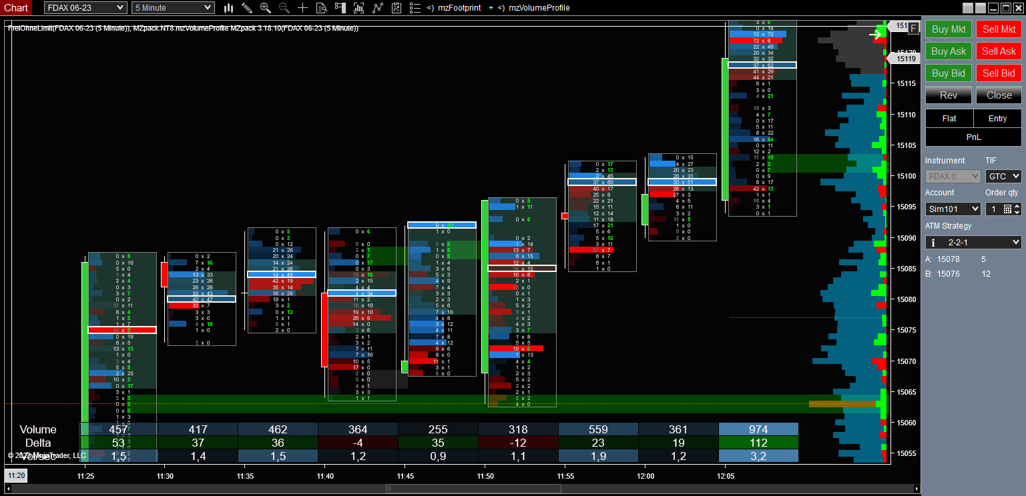Click the zoom in magnifier
The image size is (1026, 496).
point(266,8)
